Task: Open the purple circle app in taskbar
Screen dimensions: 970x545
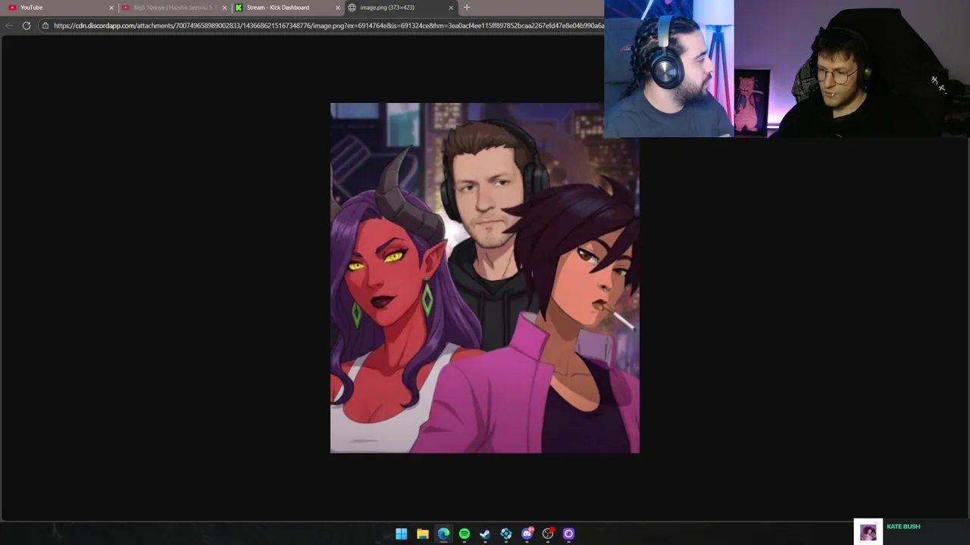Action: (569, 534)
